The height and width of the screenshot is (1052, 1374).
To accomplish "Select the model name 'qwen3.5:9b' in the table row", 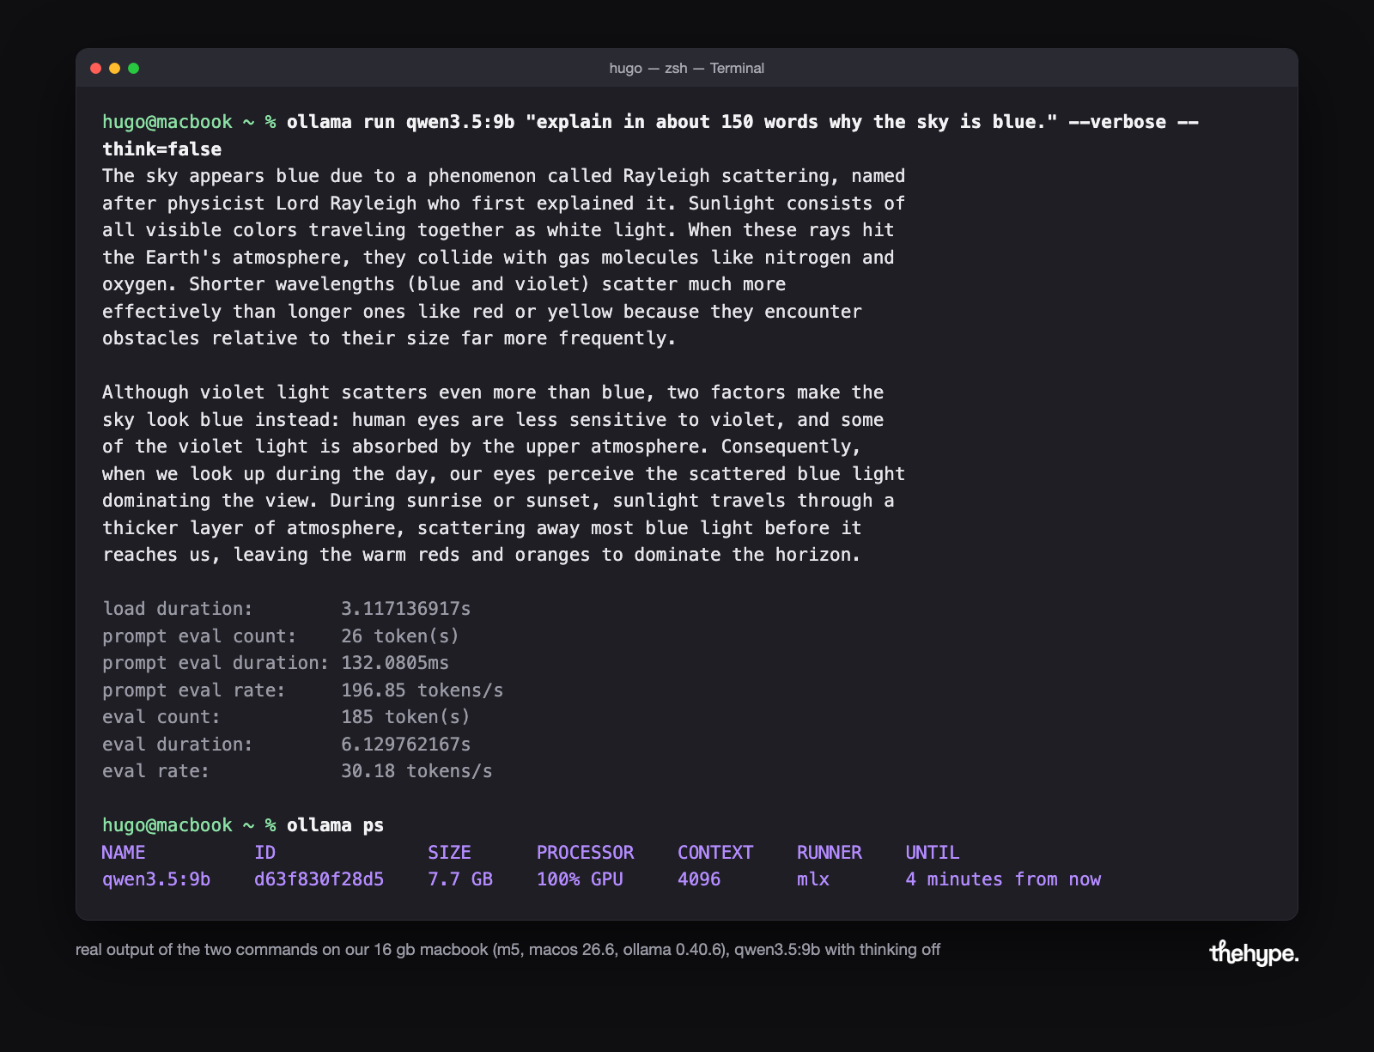I will click(156, 879).
